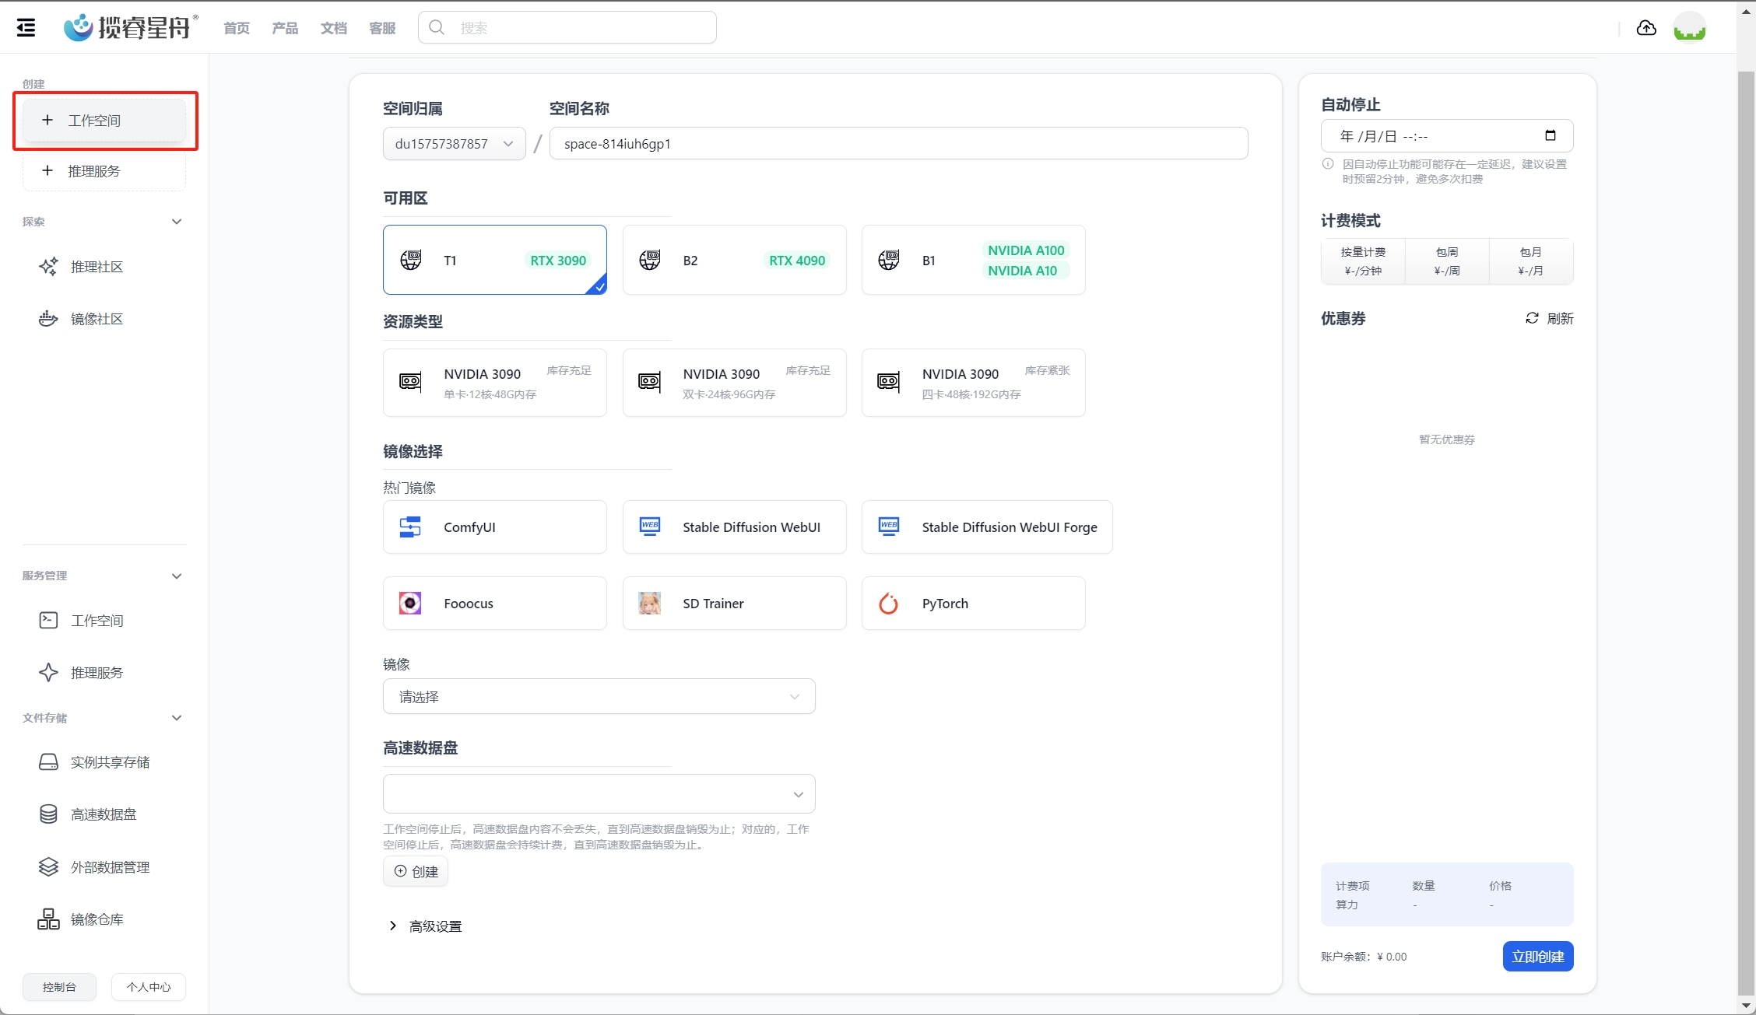Select 包月 billing mode
Screen dimensions: 1756x1015
point(1531,261)
